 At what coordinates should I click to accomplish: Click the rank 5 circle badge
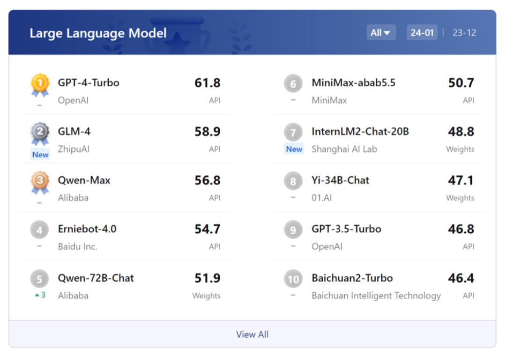[40, 279]
